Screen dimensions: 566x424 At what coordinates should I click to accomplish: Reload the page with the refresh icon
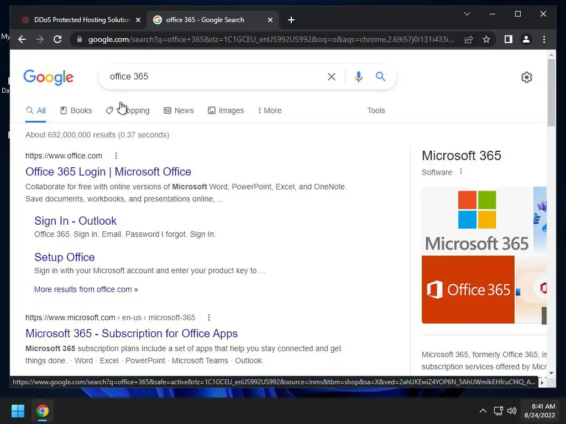click(57, 39)
